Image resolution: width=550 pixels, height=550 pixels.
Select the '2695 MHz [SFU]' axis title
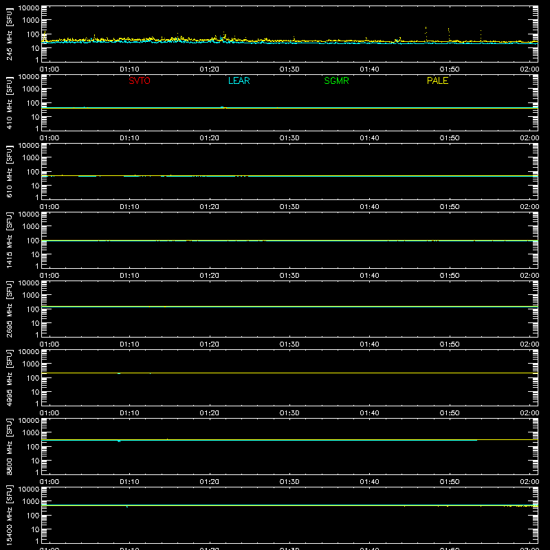(9, 309)
